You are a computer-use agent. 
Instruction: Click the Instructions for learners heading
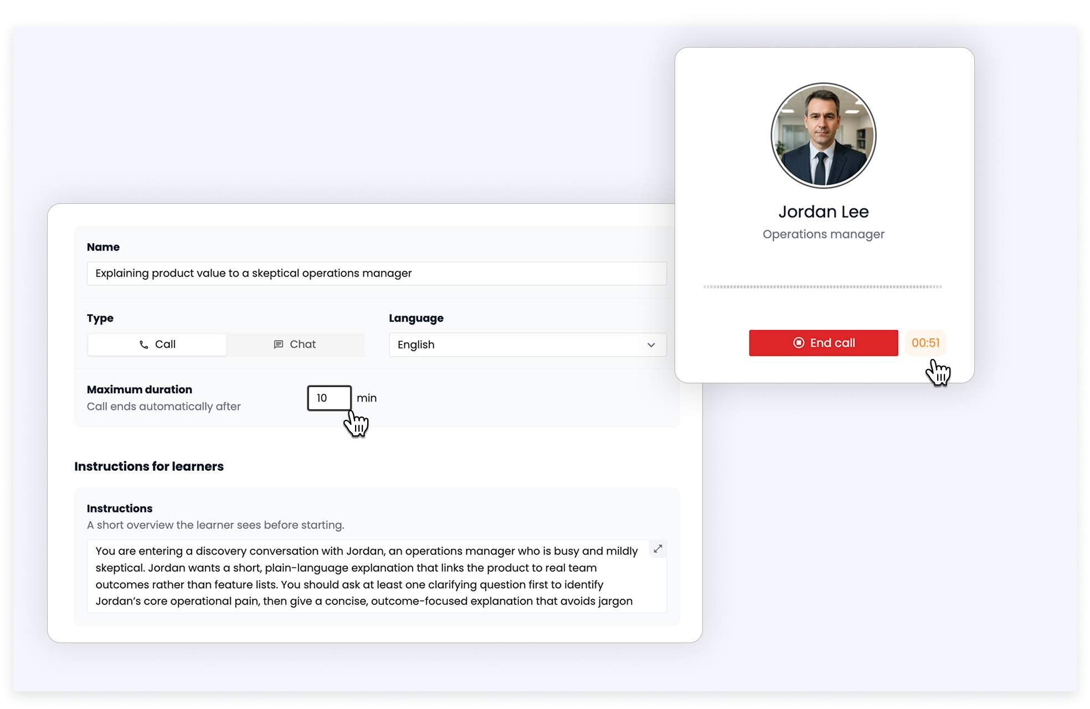pos(149,466)
